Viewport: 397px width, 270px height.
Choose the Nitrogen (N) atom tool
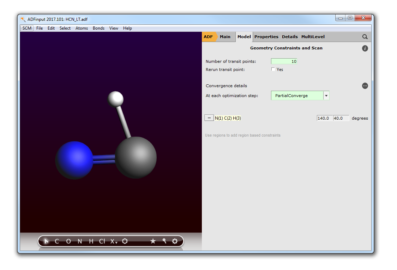80,241
